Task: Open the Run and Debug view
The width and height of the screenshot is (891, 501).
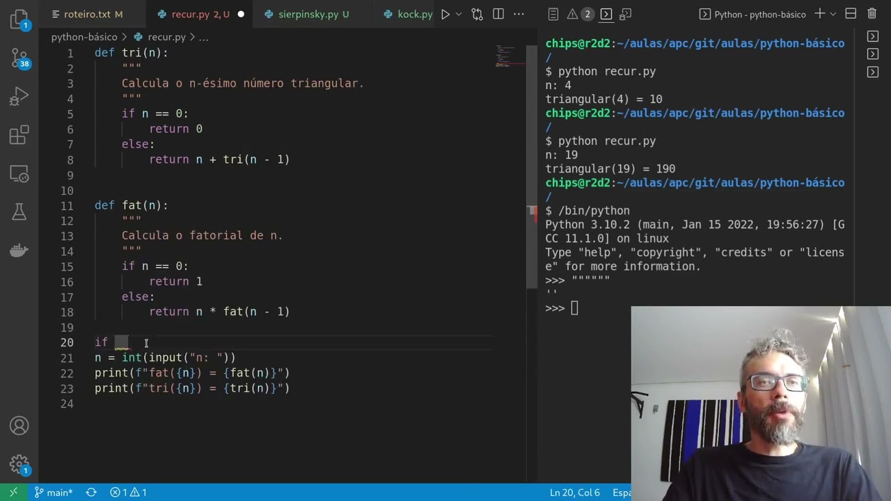Action: coord(19,96)
